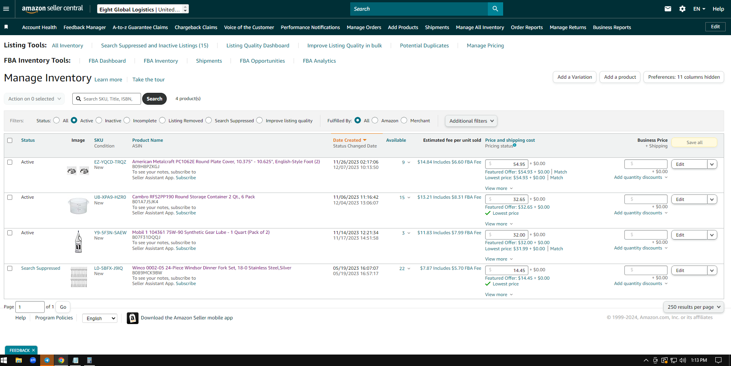
Task: Open the settings gear icon
Action: [682, 9]
